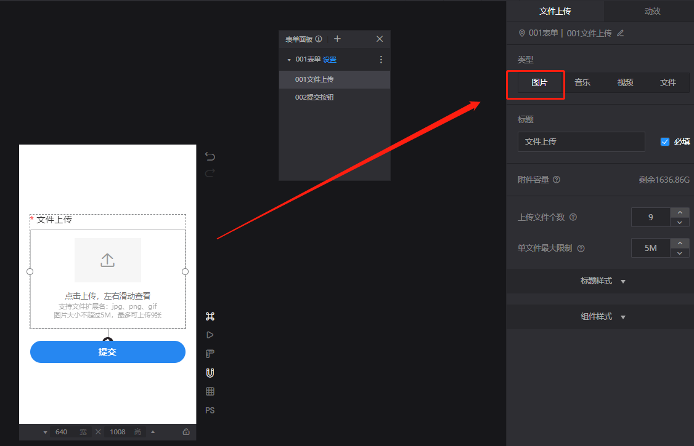
Task: Increase 上传文件个数 with up stepper
Action: pyautogui.click(x=680, y=212)
